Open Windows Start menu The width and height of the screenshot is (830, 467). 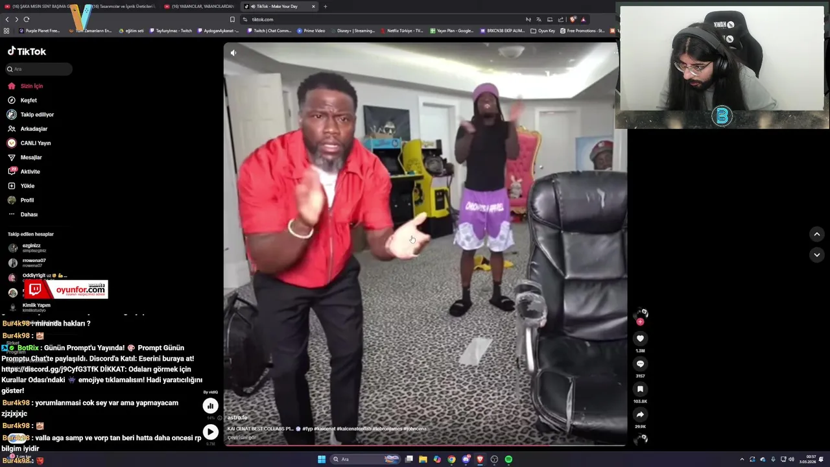[322, 459]
